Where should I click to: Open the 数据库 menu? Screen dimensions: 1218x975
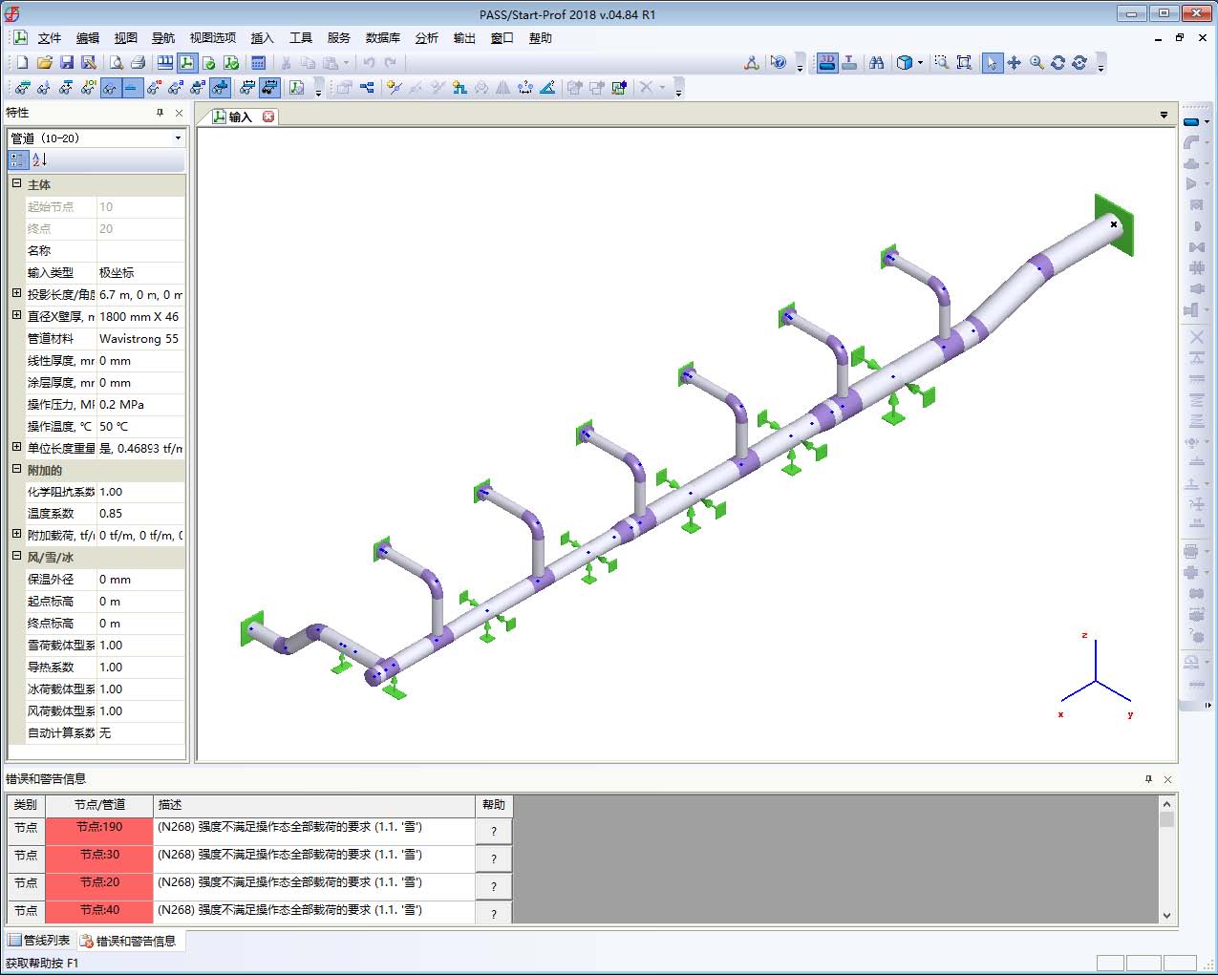[383, 38]
